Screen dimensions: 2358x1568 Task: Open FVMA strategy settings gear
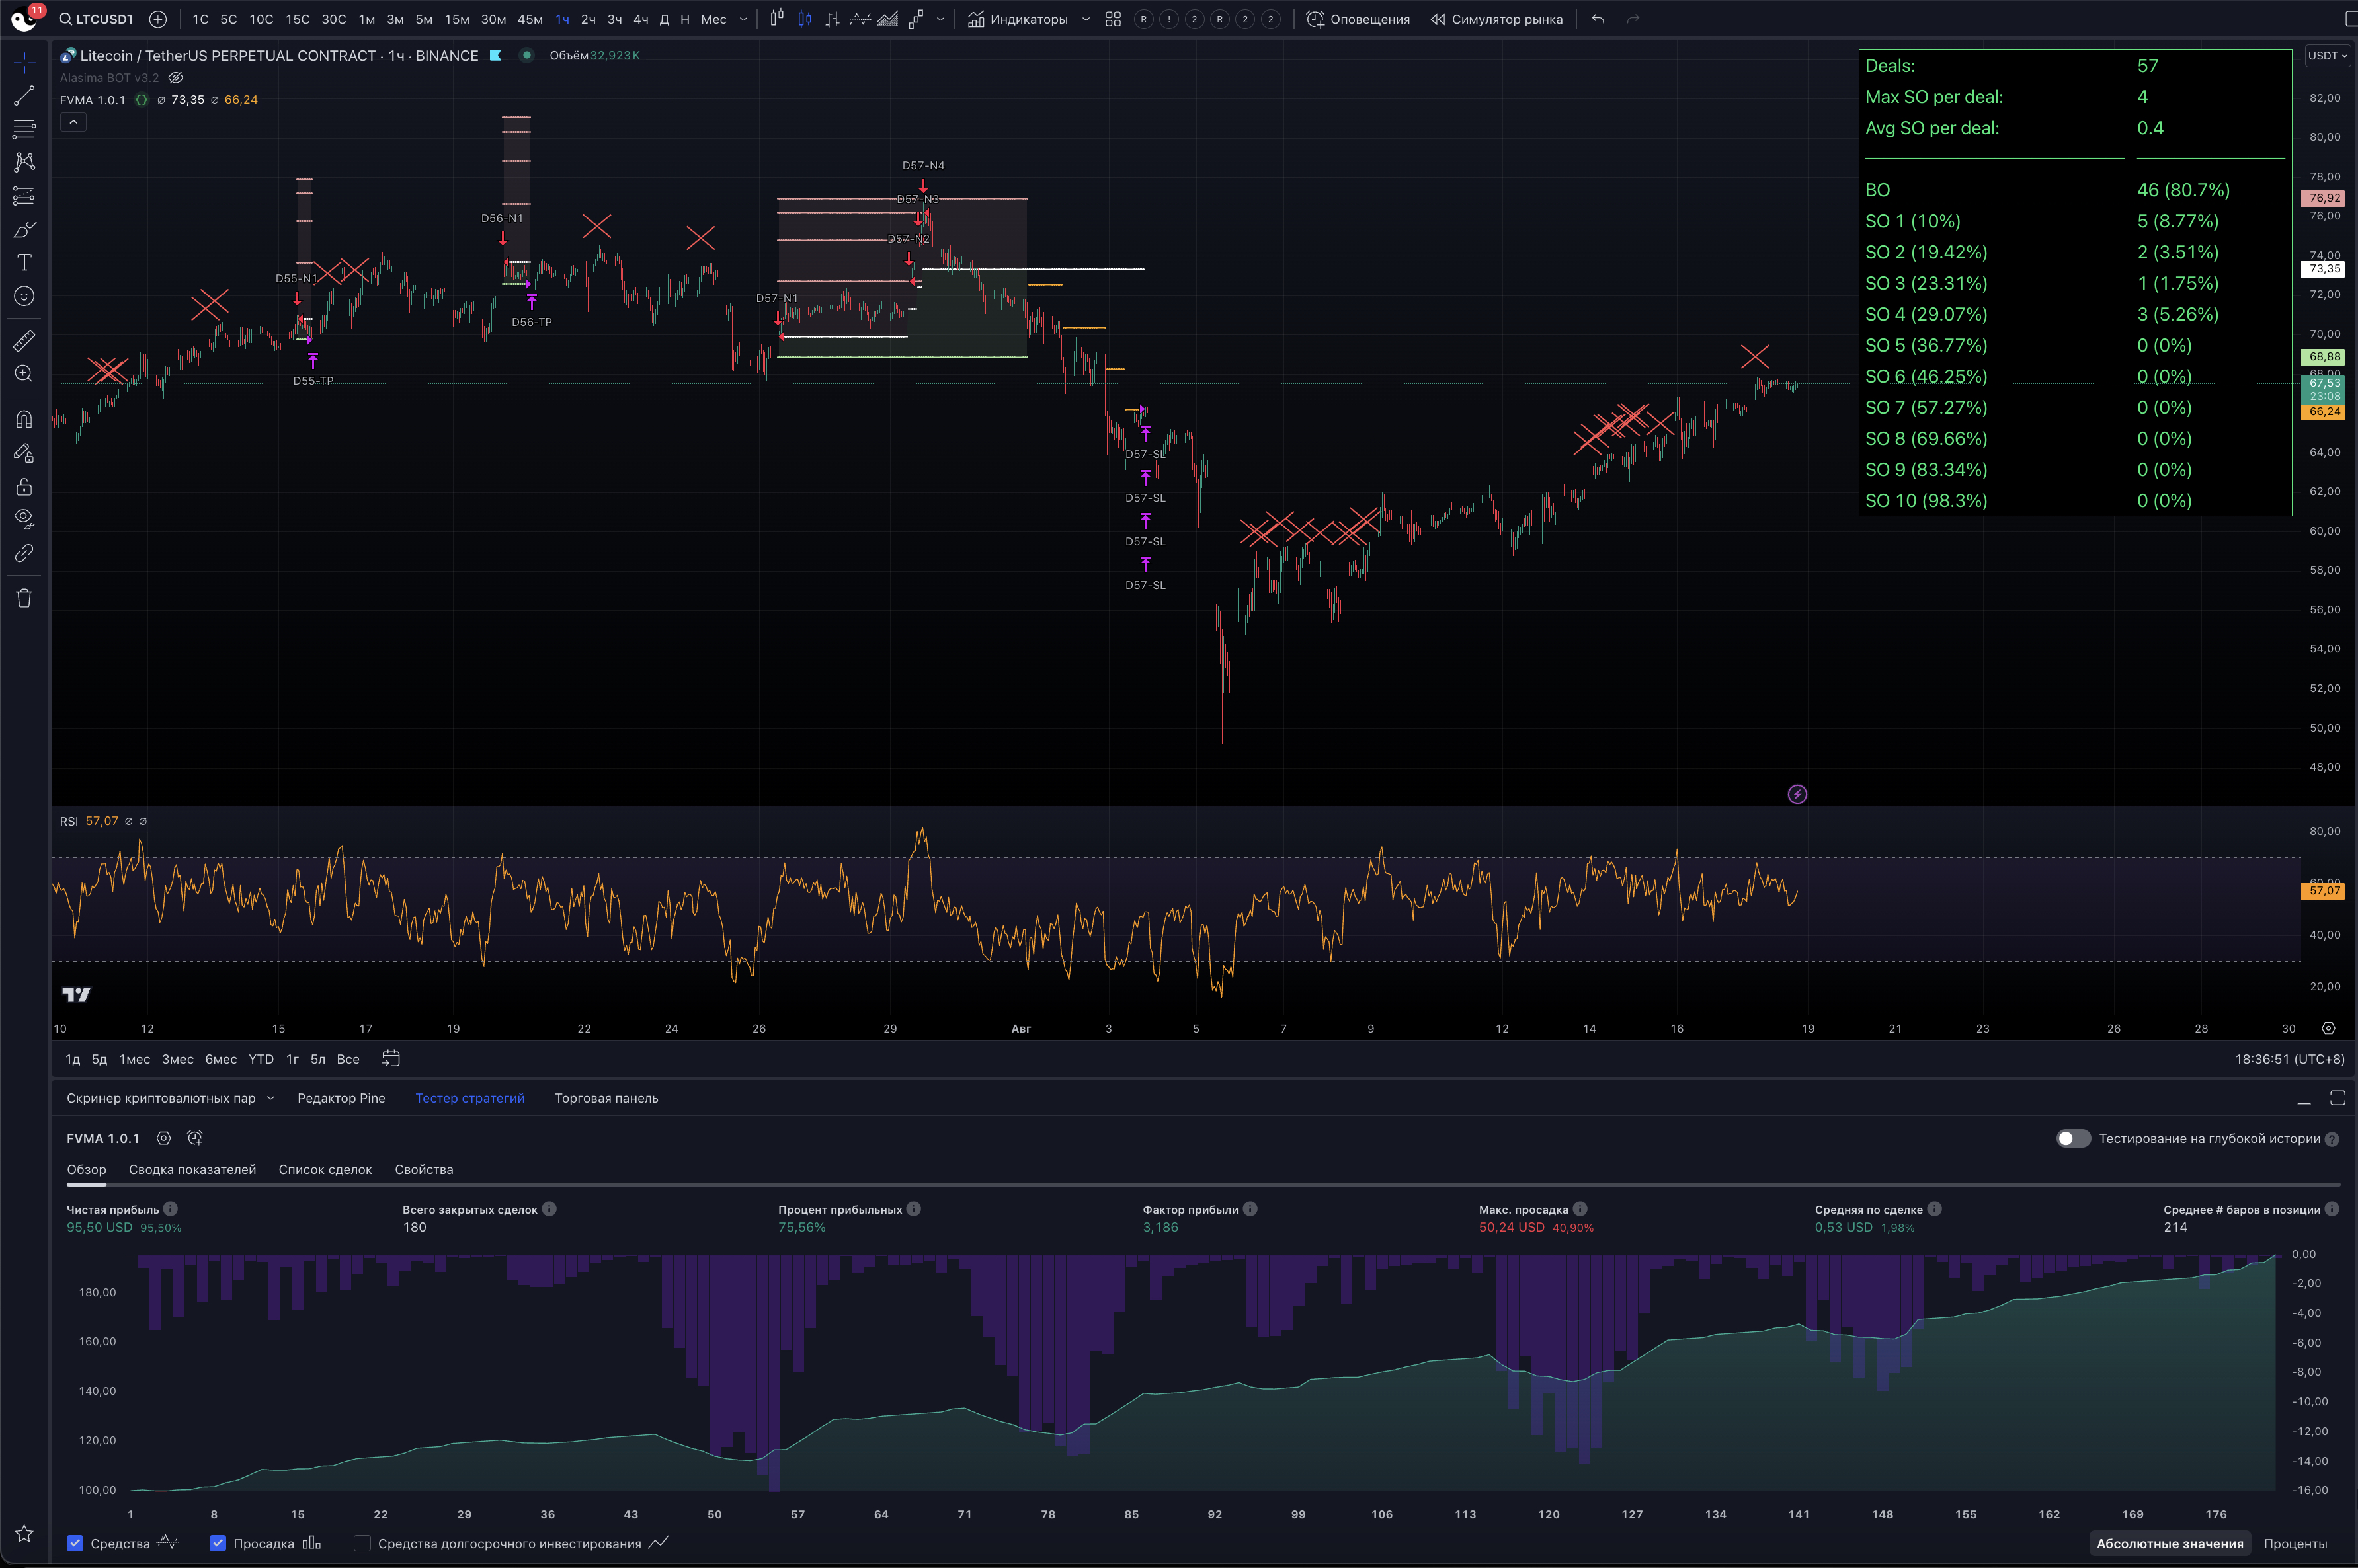coord(164,1138)
